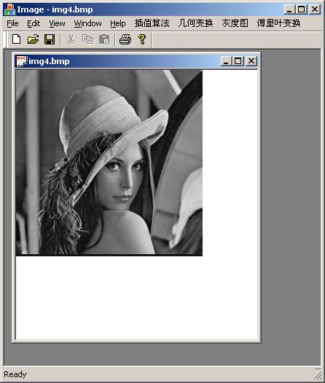Click the Image application icon in main title bar

(9, 9)
